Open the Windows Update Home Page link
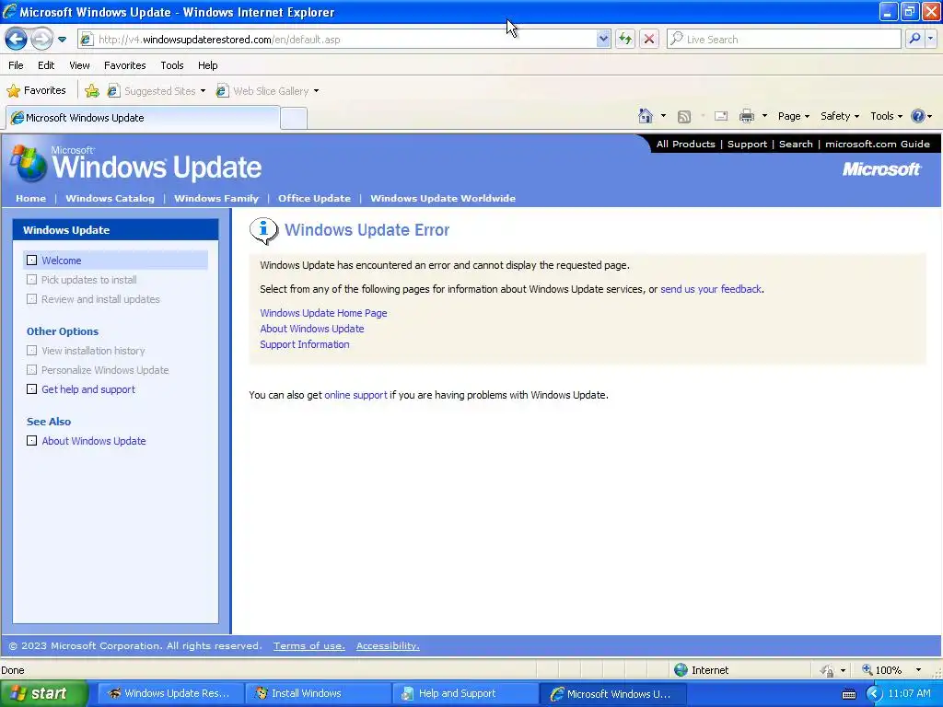The image size is (943, 707). coord(323,313)
